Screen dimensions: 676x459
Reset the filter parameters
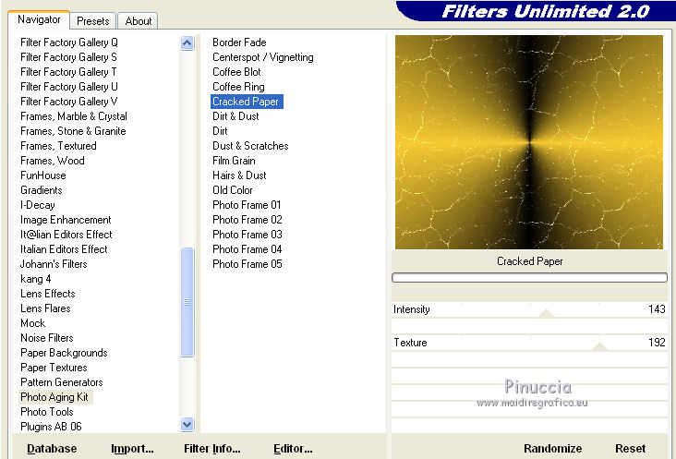click(x=631, y=449)
